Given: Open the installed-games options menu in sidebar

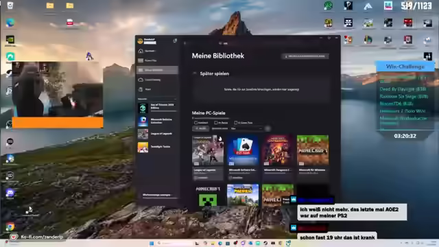Looking at the screenshot, I should (175, 99).
